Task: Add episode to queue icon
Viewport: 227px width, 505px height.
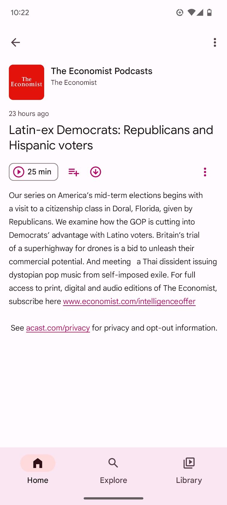Action: tap(74, 172)
